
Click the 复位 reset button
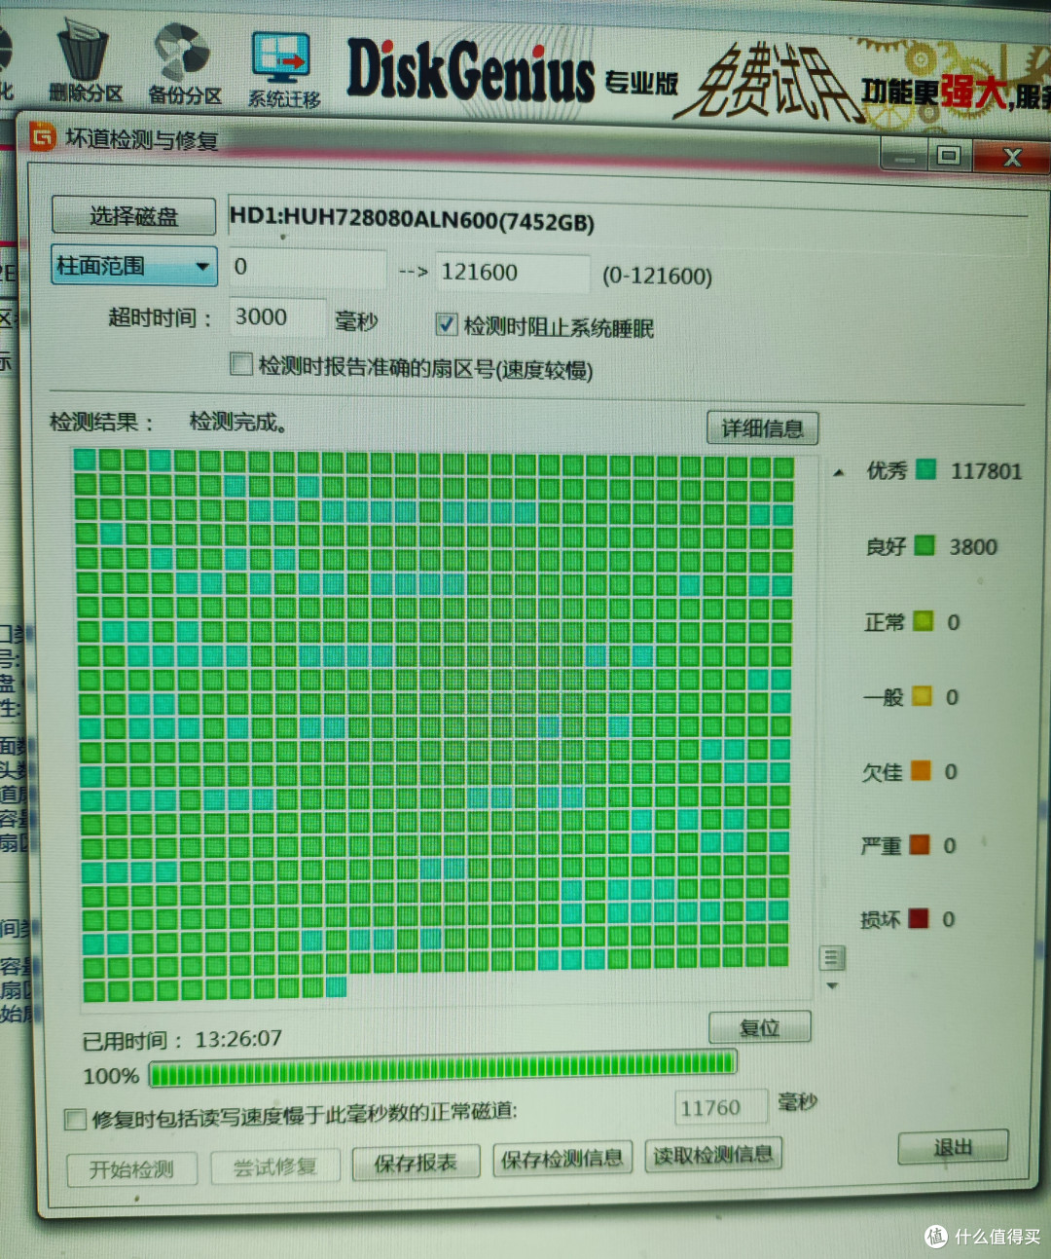click(x=760, y=1027)
